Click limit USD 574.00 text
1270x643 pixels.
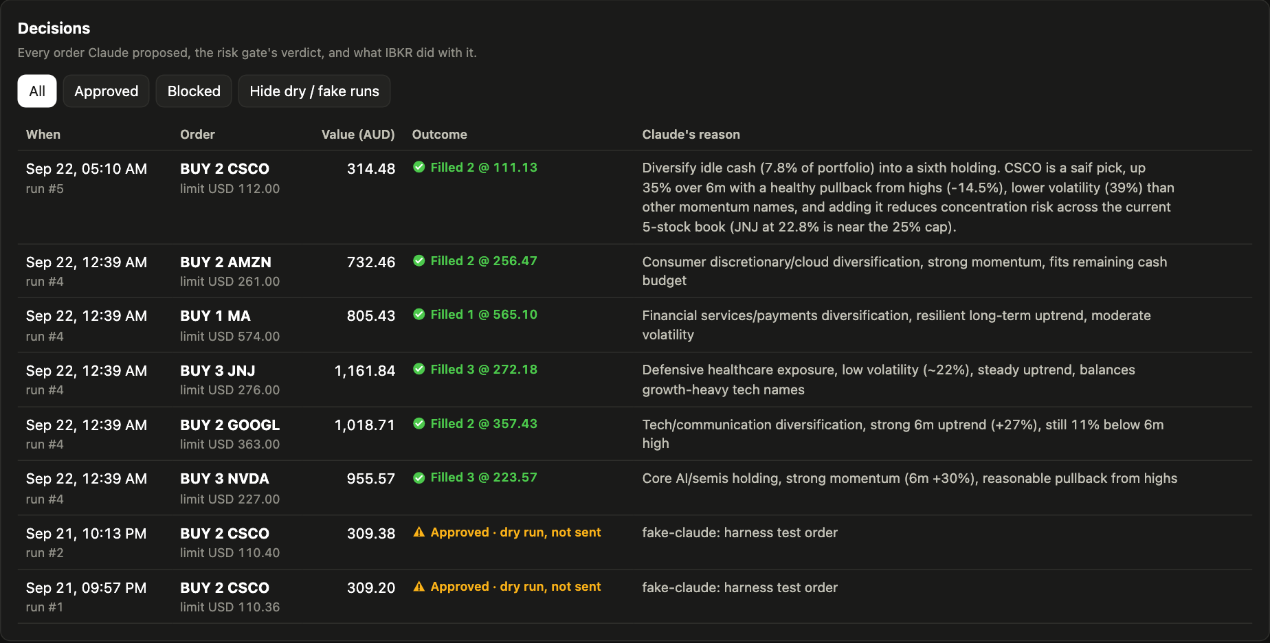(230, 337)
